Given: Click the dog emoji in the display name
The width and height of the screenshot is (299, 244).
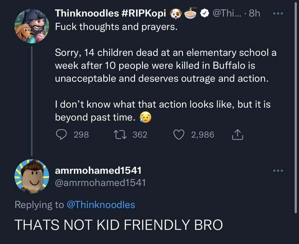Looking at the screenshot, I should 177,14.
